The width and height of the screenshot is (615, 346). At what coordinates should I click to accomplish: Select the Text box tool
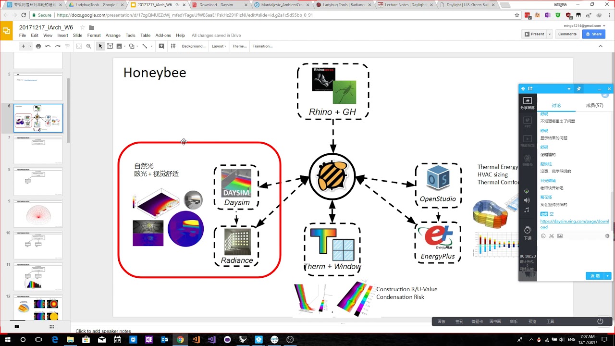tap(110, 46)
